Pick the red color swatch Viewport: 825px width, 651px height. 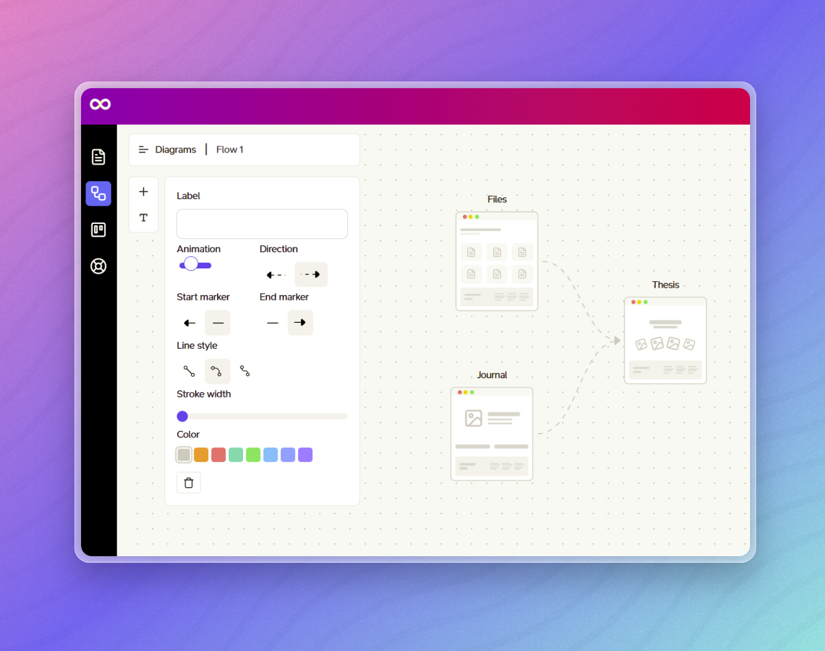point(218,454)
